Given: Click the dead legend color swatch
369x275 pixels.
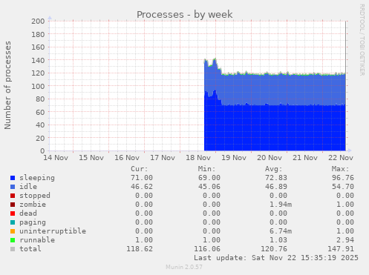Looking at the screenshot, I should pyautogui.click(x=13, y=213).
